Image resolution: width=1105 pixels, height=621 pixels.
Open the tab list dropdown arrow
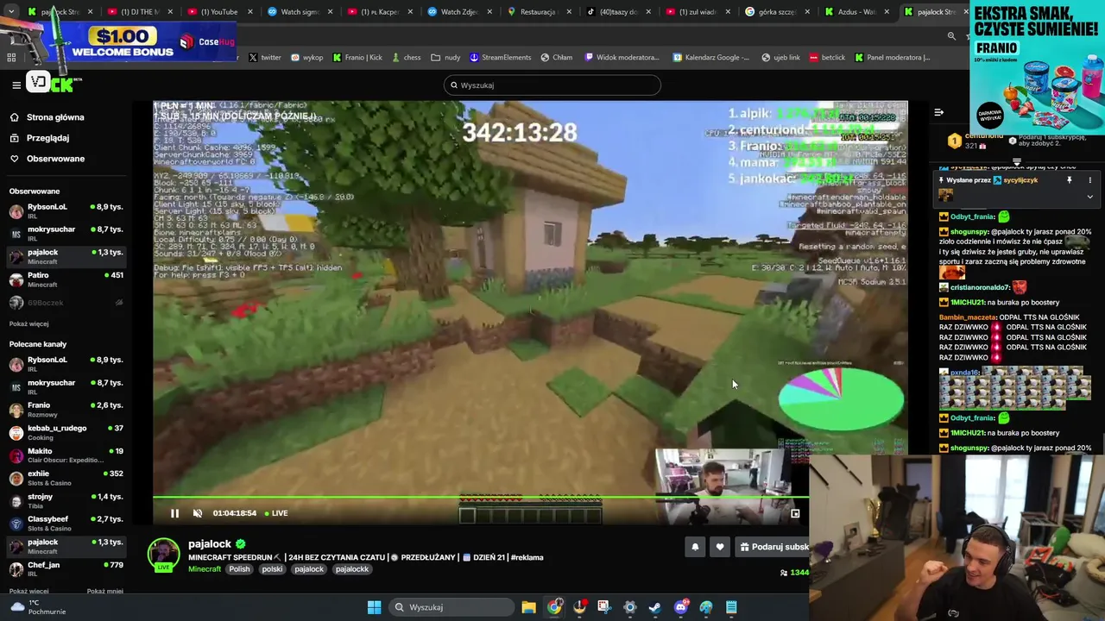12,12
